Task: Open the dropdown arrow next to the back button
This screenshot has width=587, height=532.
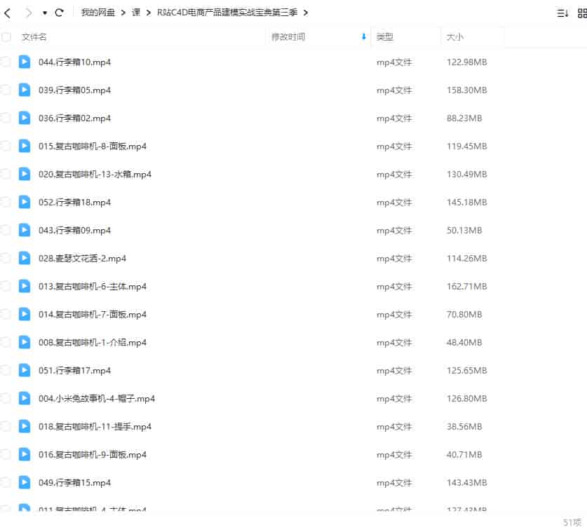Action: tap(45, 12)
